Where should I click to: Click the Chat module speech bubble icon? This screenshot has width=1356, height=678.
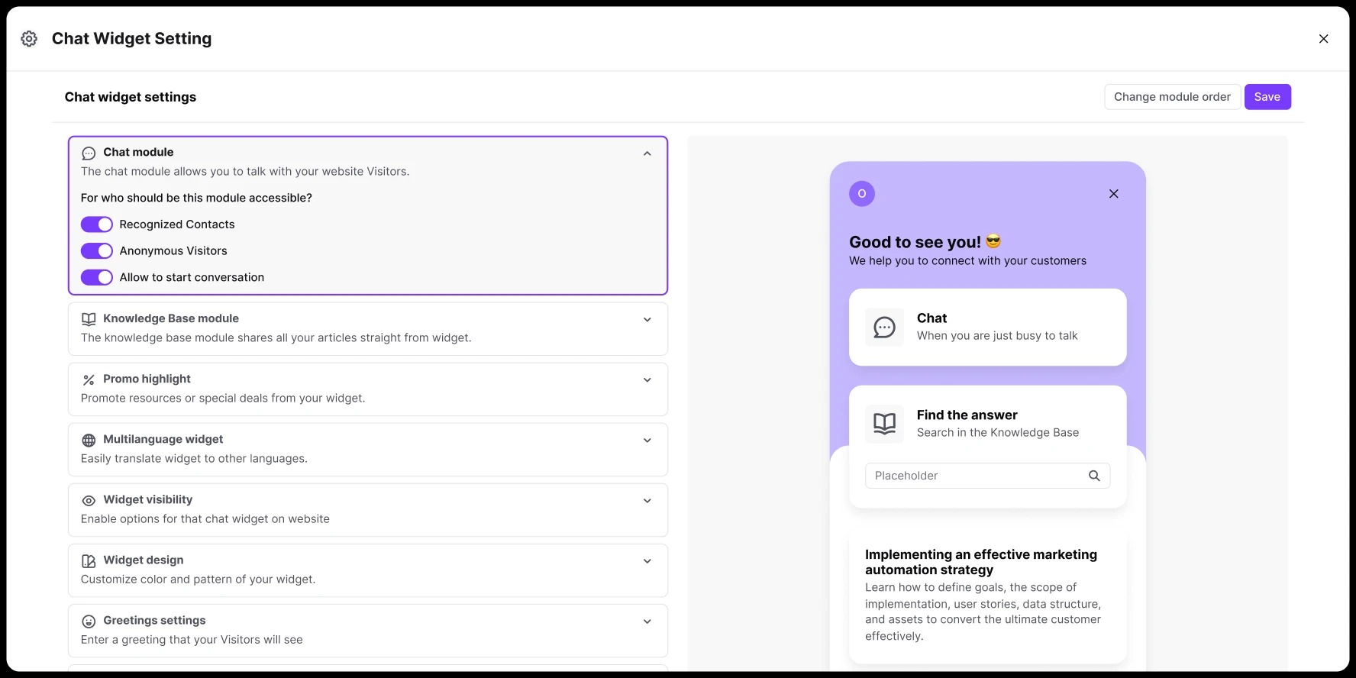click(89, 153)
